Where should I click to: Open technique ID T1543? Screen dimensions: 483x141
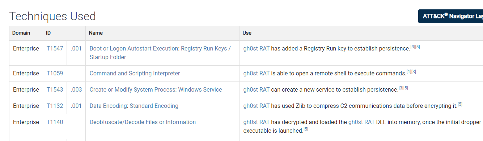(55, 89)
